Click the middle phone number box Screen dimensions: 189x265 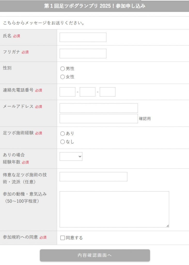pos(87,92)
